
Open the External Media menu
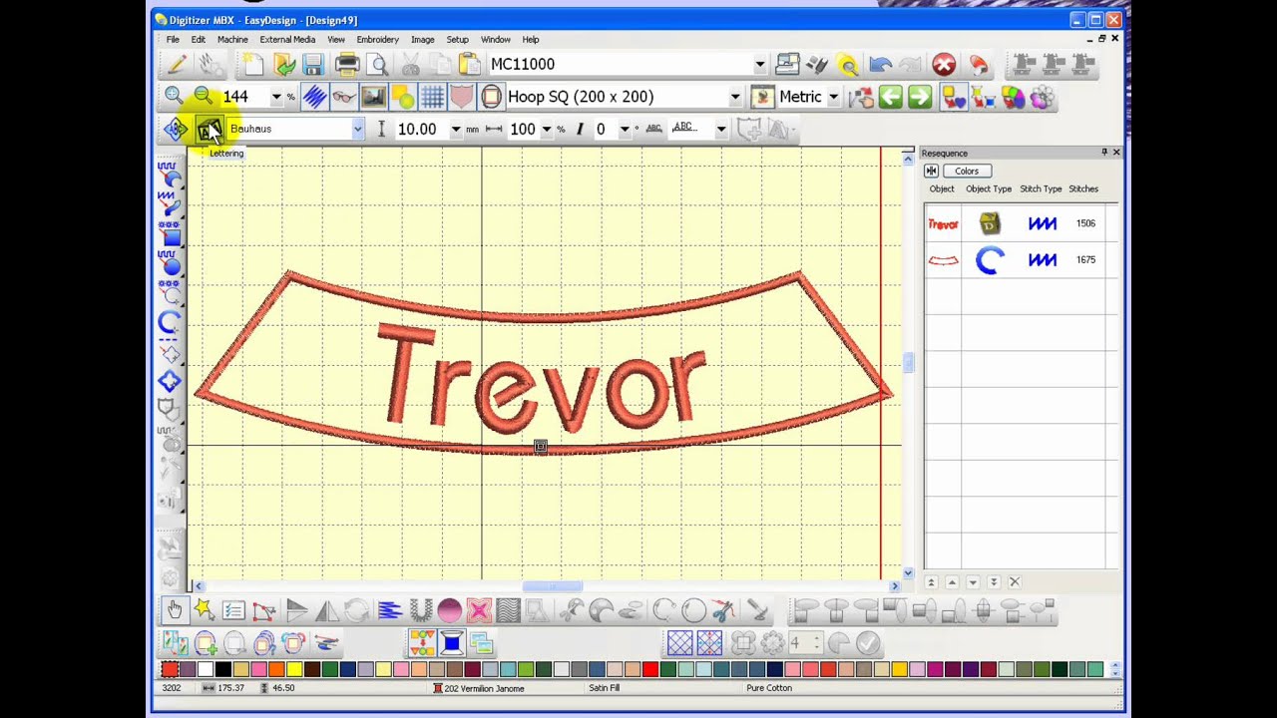point(287,40)
